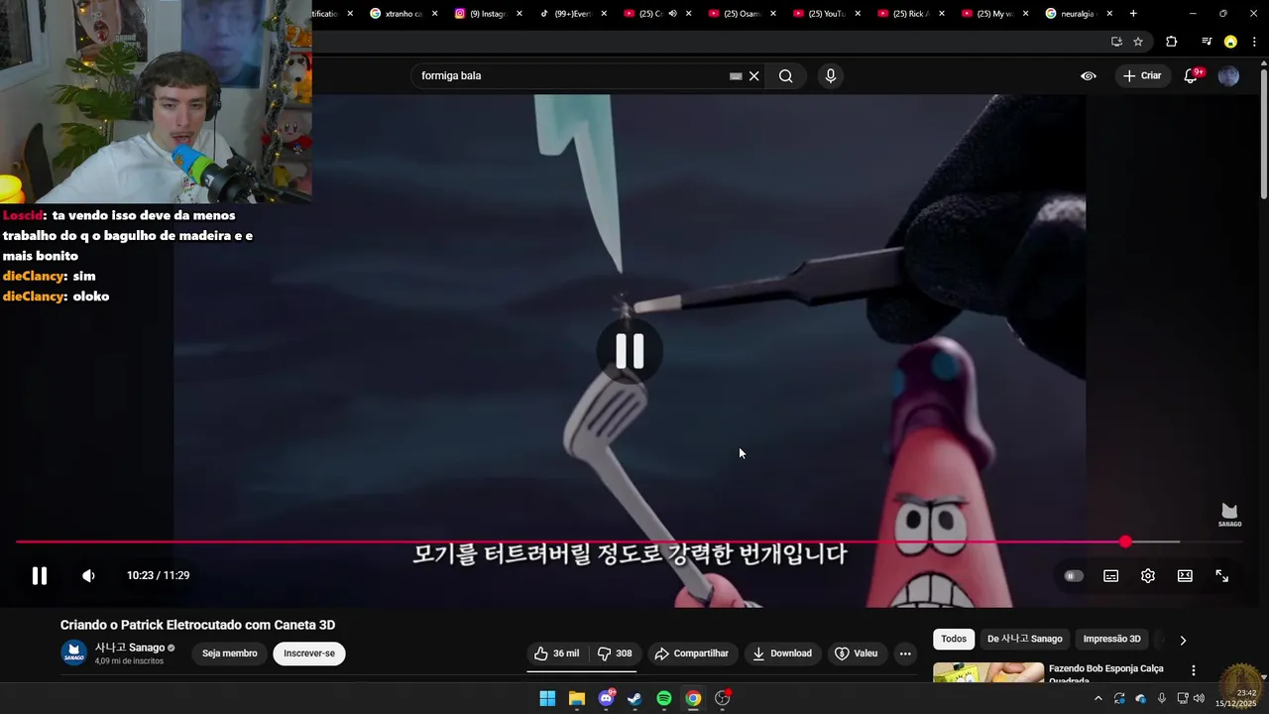Image resolution: width=1269 pixels, height=714 pixels.
Task: Open Discord from taskbar
Action: point(606,699)
